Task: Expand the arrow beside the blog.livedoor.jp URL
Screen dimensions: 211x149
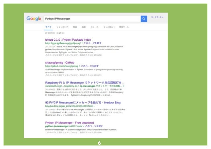Action: click(x=94, y=106)
